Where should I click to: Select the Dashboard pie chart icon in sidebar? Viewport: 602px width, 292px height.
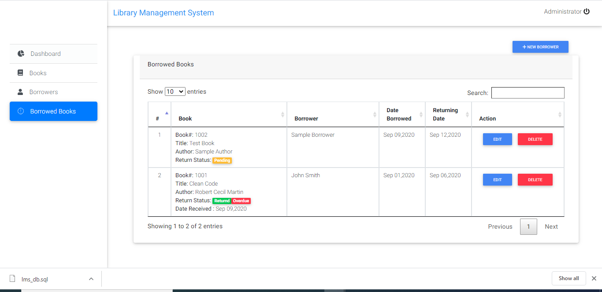pos(20,53)
